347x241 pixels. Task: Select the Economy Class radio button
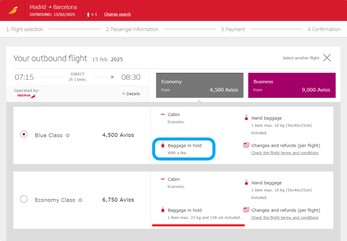24,199
